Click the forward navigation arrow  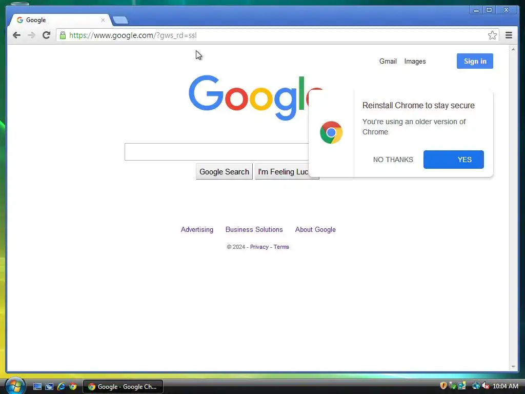(x=31, y=35)
